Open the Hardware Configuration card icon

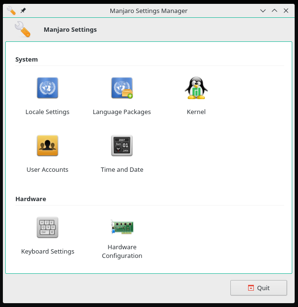click(x=122, y=227)
